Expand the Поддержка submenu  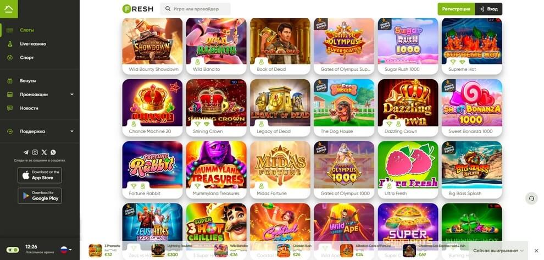click(72, 131)
